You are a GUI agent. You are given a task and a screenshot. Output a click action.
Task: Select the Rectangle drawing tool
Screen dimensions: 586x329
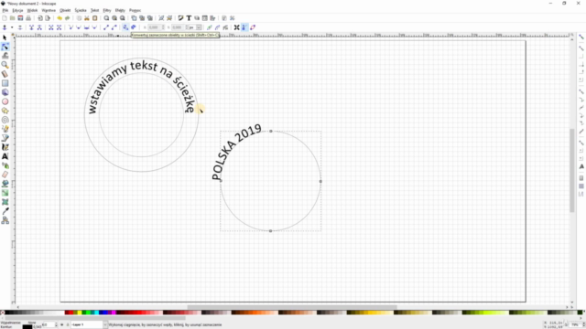pos(5,83)
